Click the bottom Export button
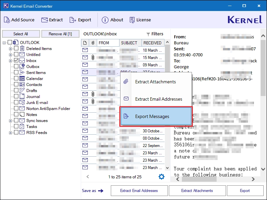The height and width of the screenshot is (200, 267). coord(245,191)
